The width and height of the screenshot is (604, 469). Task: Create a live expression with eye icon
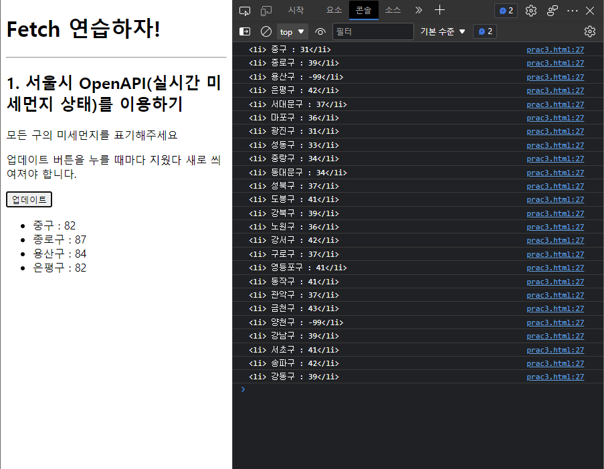click(320, 31)
